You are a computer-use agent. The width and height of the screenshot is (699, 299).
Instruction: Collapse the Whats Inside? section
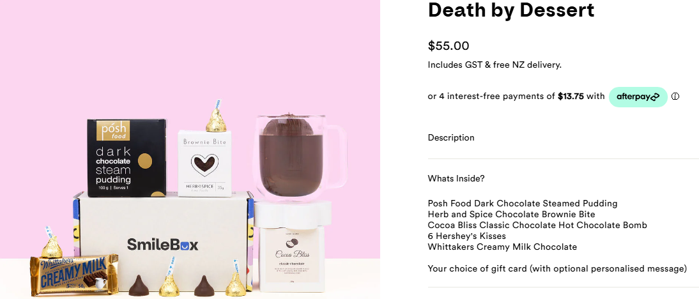click(563, 179)
